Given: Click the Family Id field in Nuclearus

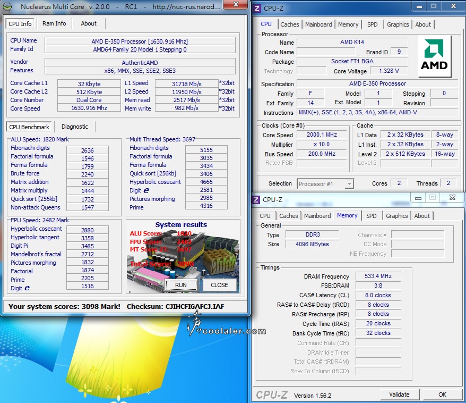Looking at the screenshot, I should [140, 49].
